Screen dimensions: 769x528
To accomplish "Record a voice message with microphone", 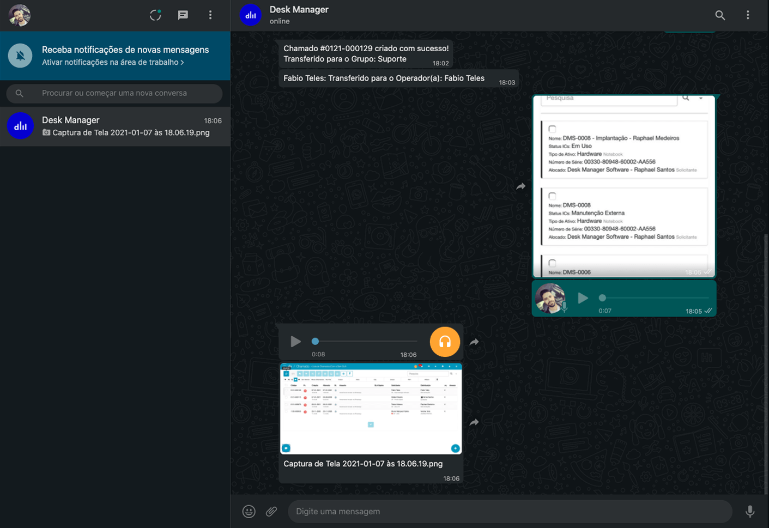I will coord(750,511).
